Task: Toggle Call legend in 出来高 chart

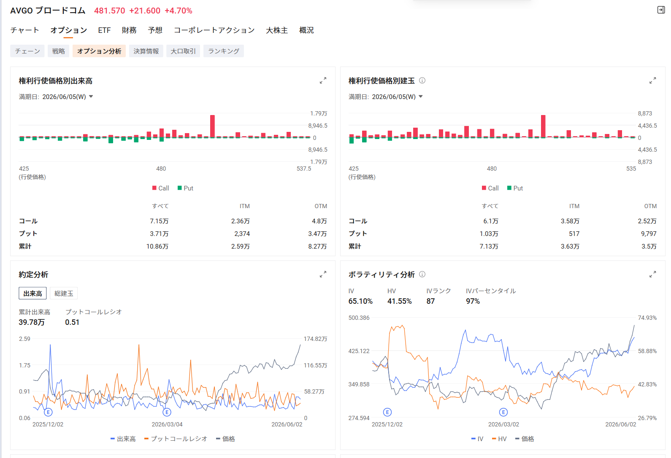Action: click(160, 188)
